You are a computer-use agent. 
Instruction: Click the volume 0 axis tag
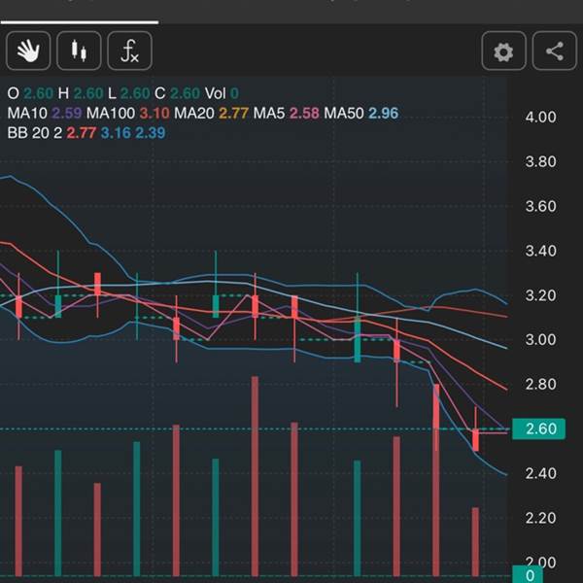pyautogui.click(x=530, y=574)
